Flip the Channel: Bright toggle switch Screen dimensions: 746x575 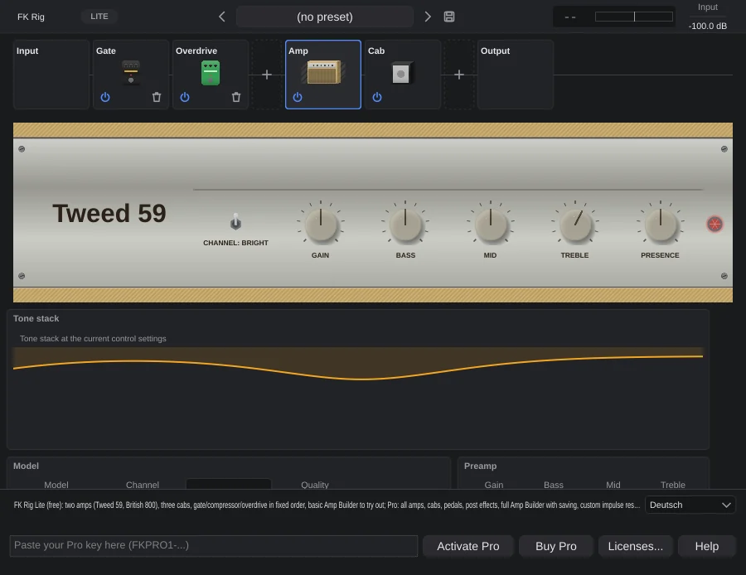235,221
